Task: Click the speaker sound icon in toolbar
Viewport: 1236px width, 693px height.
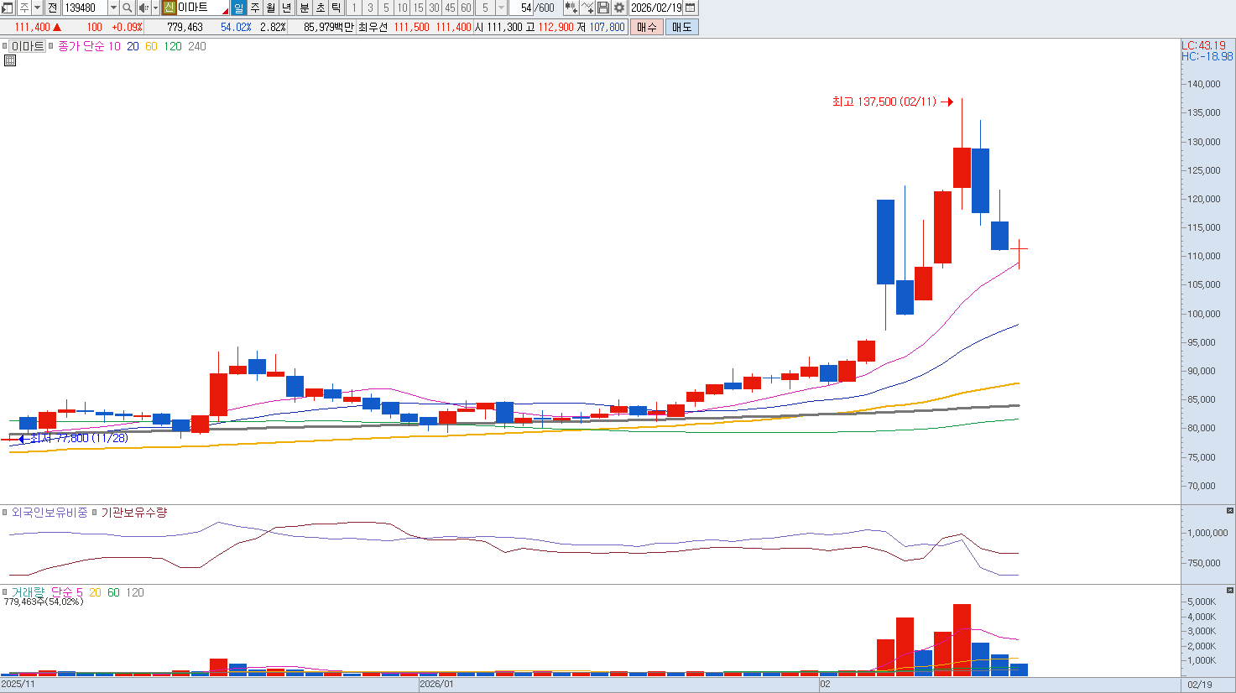Action: [x=143, y=8]
